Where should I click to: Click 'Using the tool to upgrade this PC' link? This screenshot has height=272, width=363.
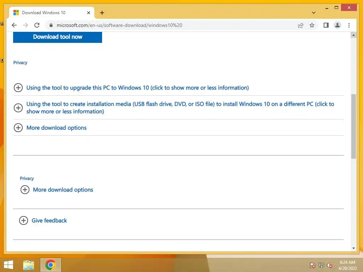tap(138, 88)
